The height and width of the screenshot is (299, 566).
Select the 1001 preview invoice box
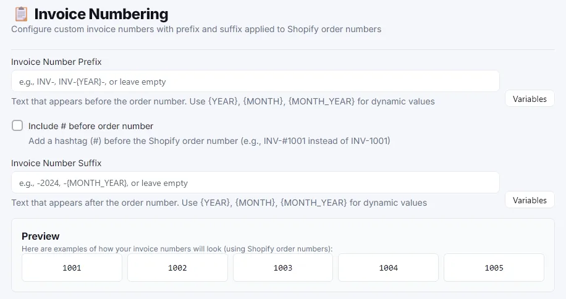click(72, 267)
